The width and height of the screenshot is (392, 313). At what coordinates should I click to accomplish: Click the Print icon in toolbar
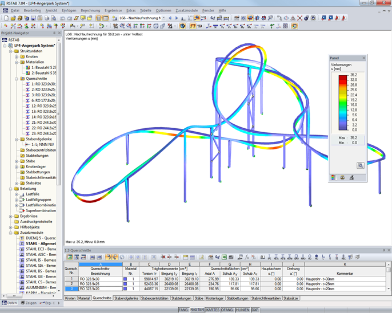tap(47, 18)
